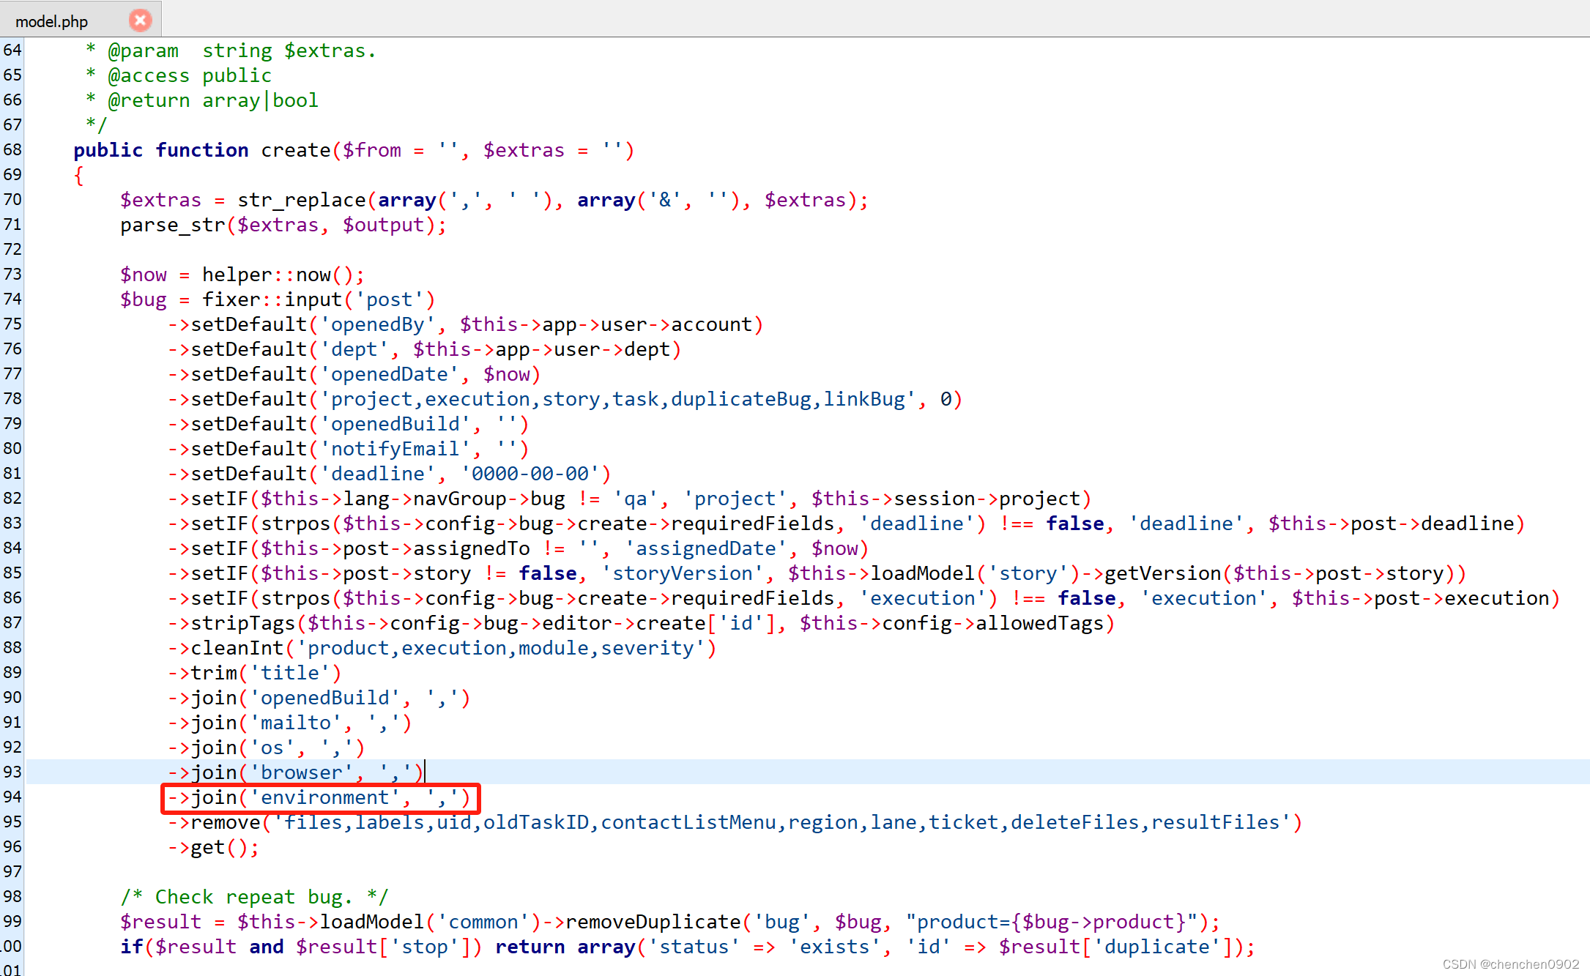Click the Check repeat bug comment
Viewport: 1590px width, 976px height.
point(254,897)
